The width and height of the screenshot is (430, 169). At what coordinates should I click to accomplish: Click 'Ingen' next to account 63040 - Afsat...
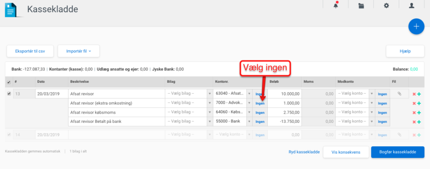pos(260,94)
